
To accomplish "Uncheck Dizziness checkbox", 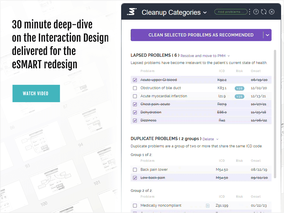I will (135, 120).
